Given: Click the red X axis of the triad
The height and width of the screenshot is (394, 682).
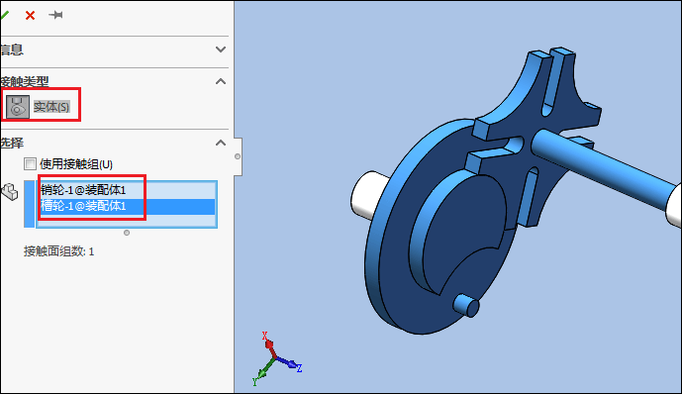Looking at the screenshot, I should tap(268, 345).
